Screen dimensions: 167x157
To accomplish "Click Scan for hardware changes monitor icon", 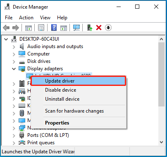I will (76, 28).
